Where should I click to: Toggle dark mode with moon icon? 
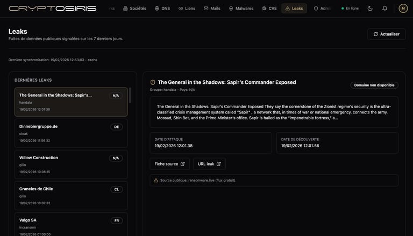pos(370,9)
